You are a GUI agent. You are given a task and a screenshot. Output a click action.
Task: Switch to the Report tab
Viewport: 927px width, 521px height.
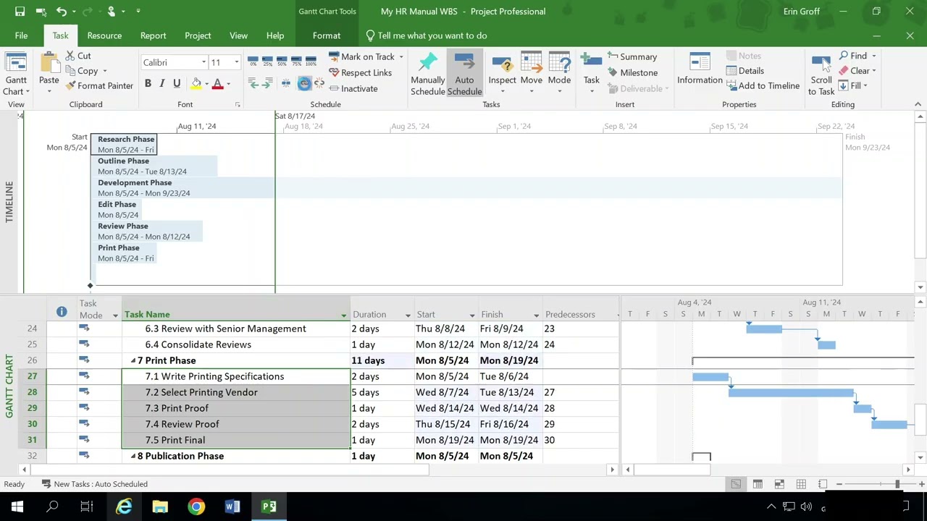pyautogui.click(x=153, y=35)
